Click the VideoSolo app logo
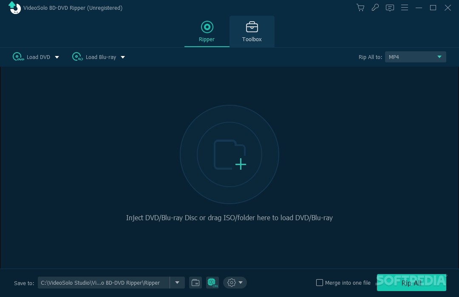The width and height of the screenshot is (459, 297). [x=14, y=8]
